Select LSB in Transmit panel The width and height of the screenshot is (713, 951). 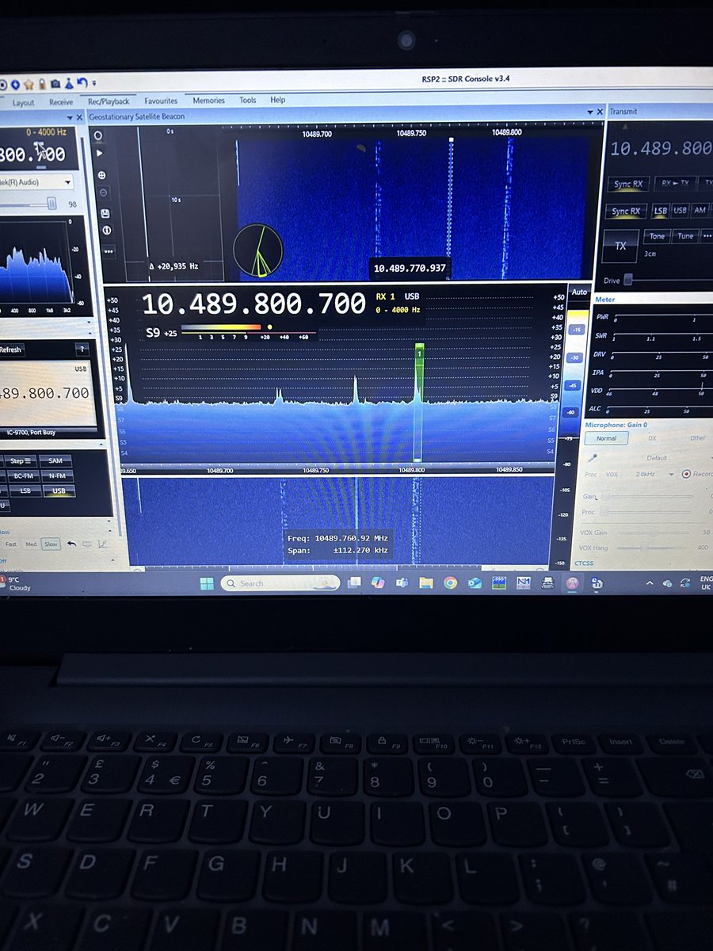(x=660, y=211)
